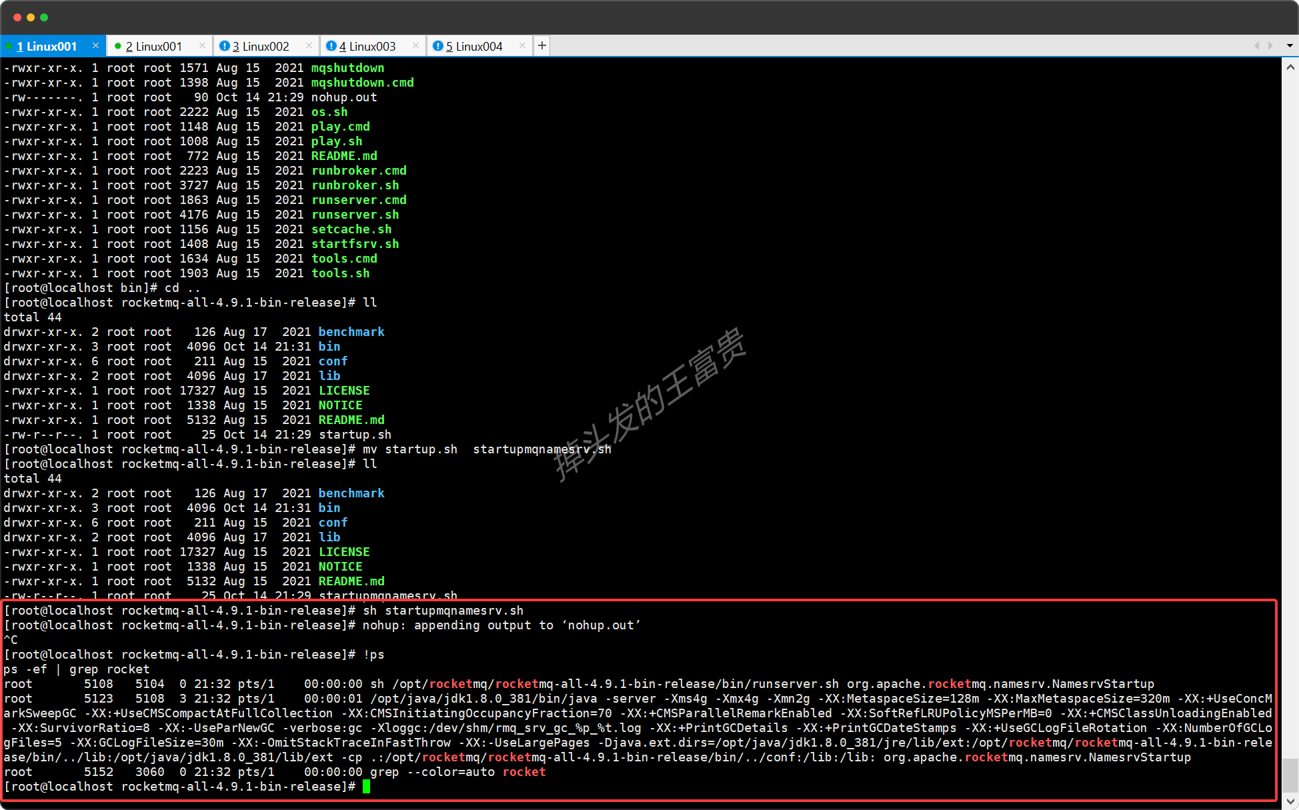1299x810 pixels.
Task: Click the runserver.sh file name
Action: coord(355,215)
